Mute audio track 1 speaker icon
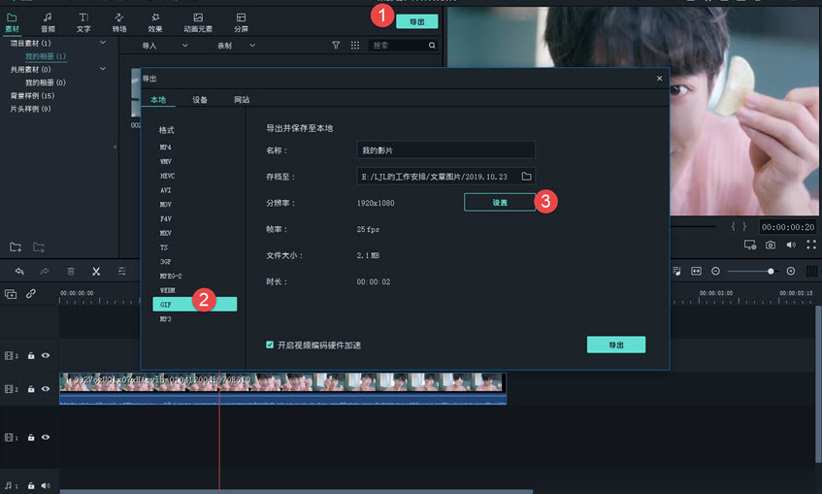The image size is (822, 494). 46,485
